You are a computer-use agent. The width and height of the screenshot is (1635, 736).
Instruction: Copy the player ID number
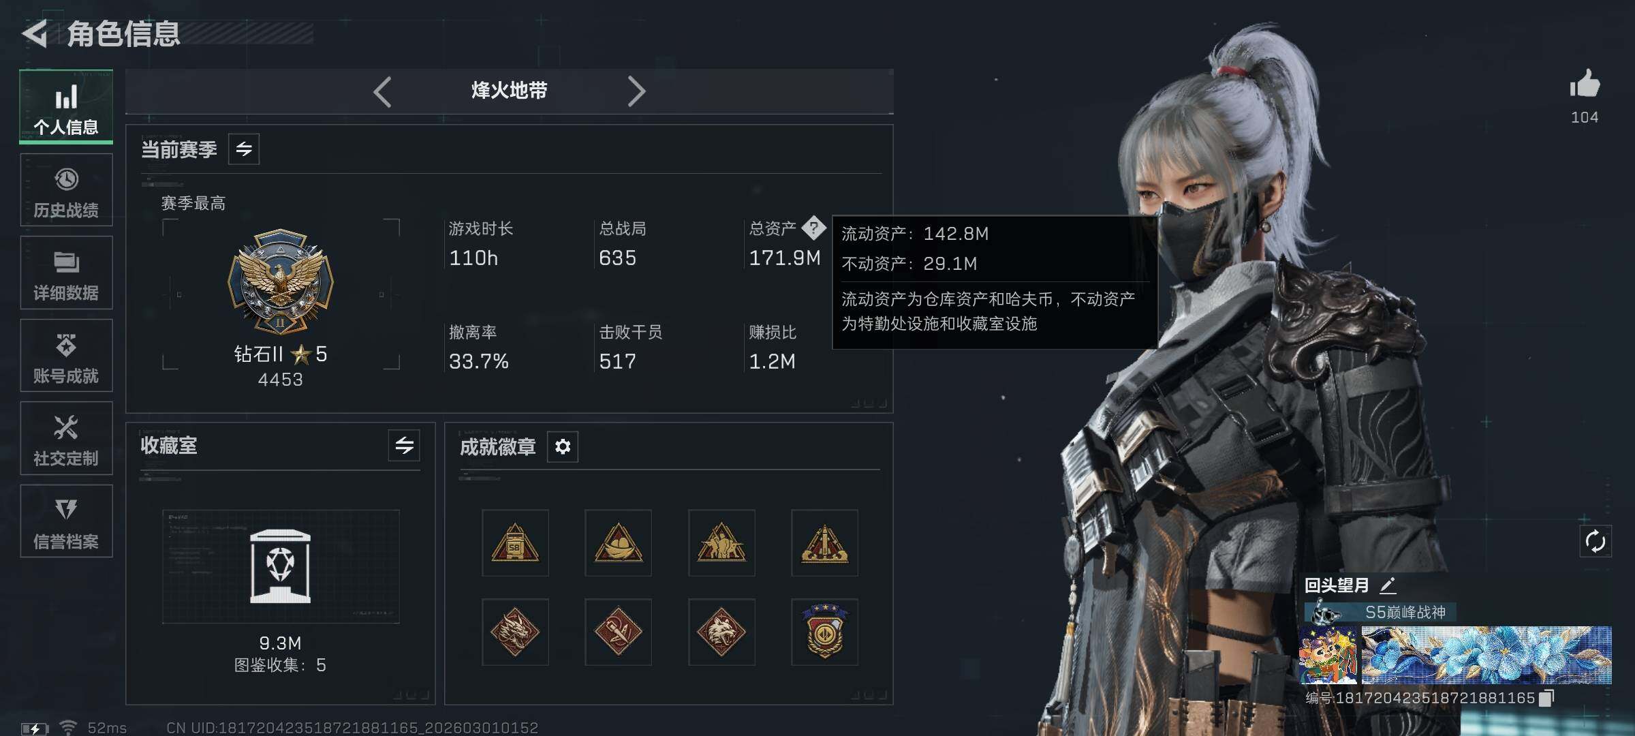click(1546, 698)
